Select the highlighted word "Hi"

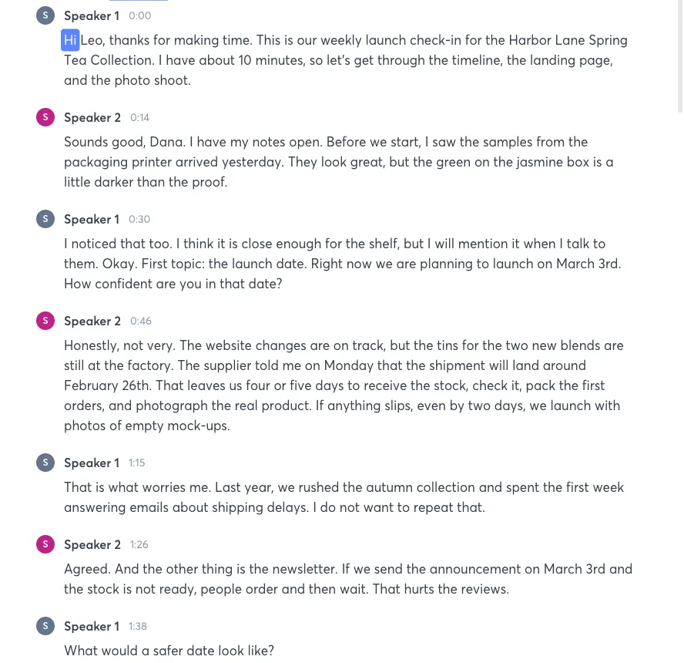pos(70,40)
